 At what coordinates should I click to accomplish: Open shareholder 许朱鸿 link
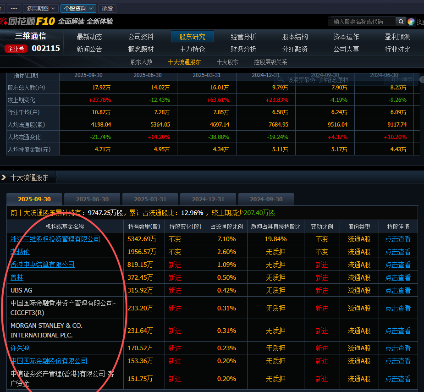coord(20,348)
